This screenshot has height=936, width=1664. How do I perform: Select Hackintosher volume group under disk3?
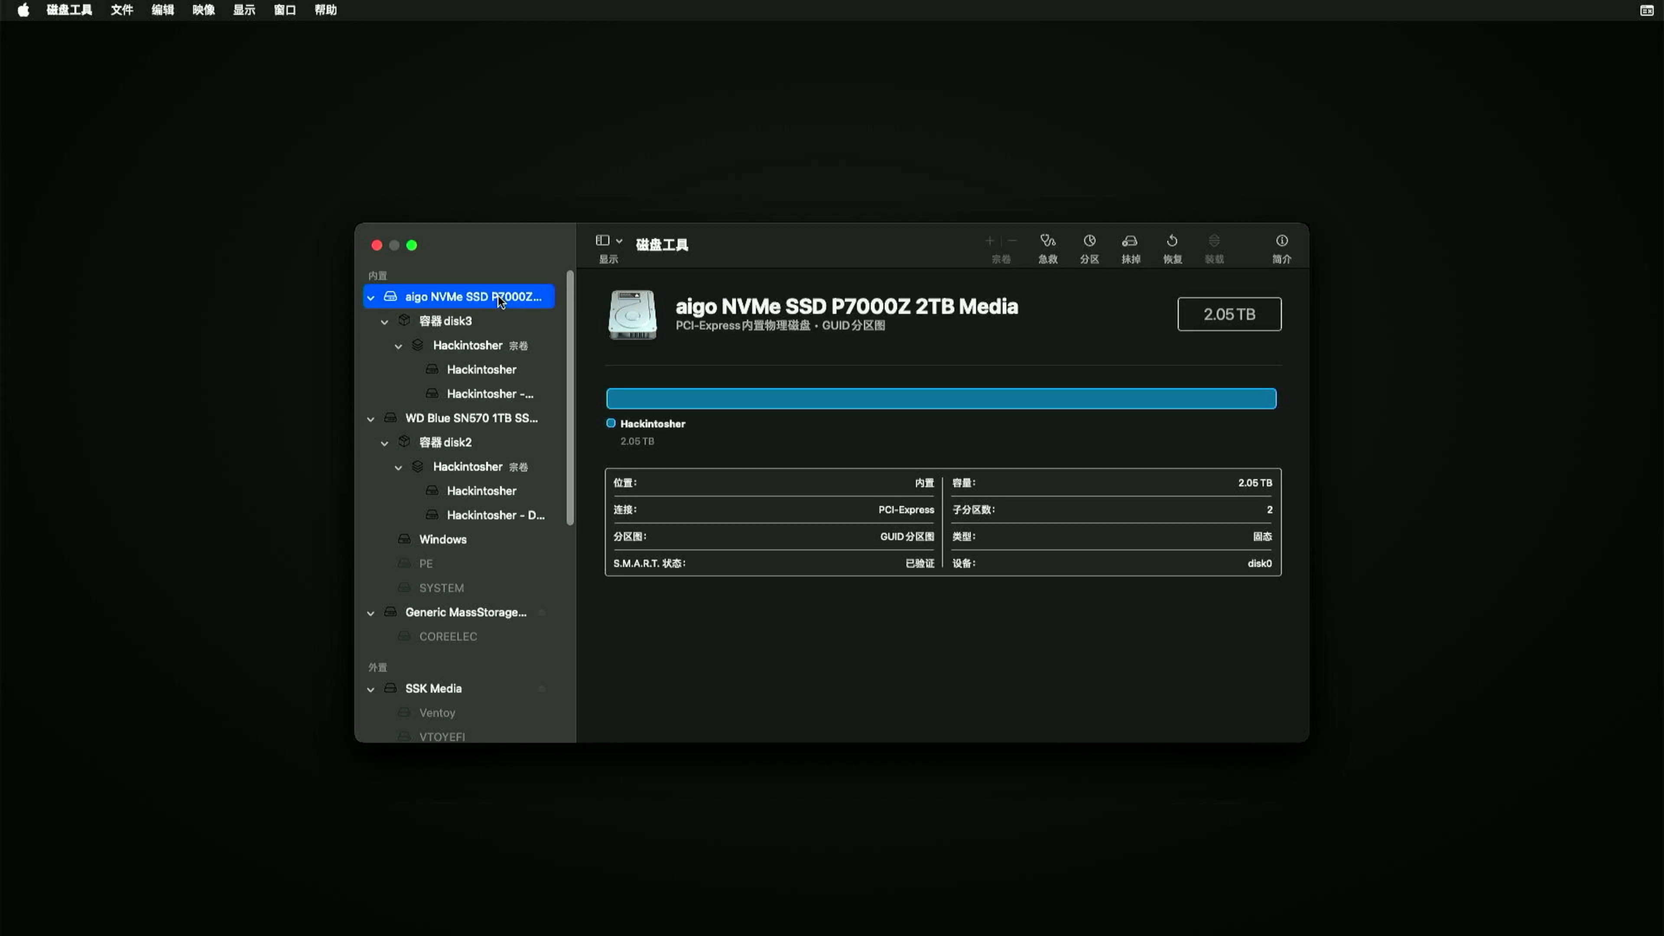[458, 346]
